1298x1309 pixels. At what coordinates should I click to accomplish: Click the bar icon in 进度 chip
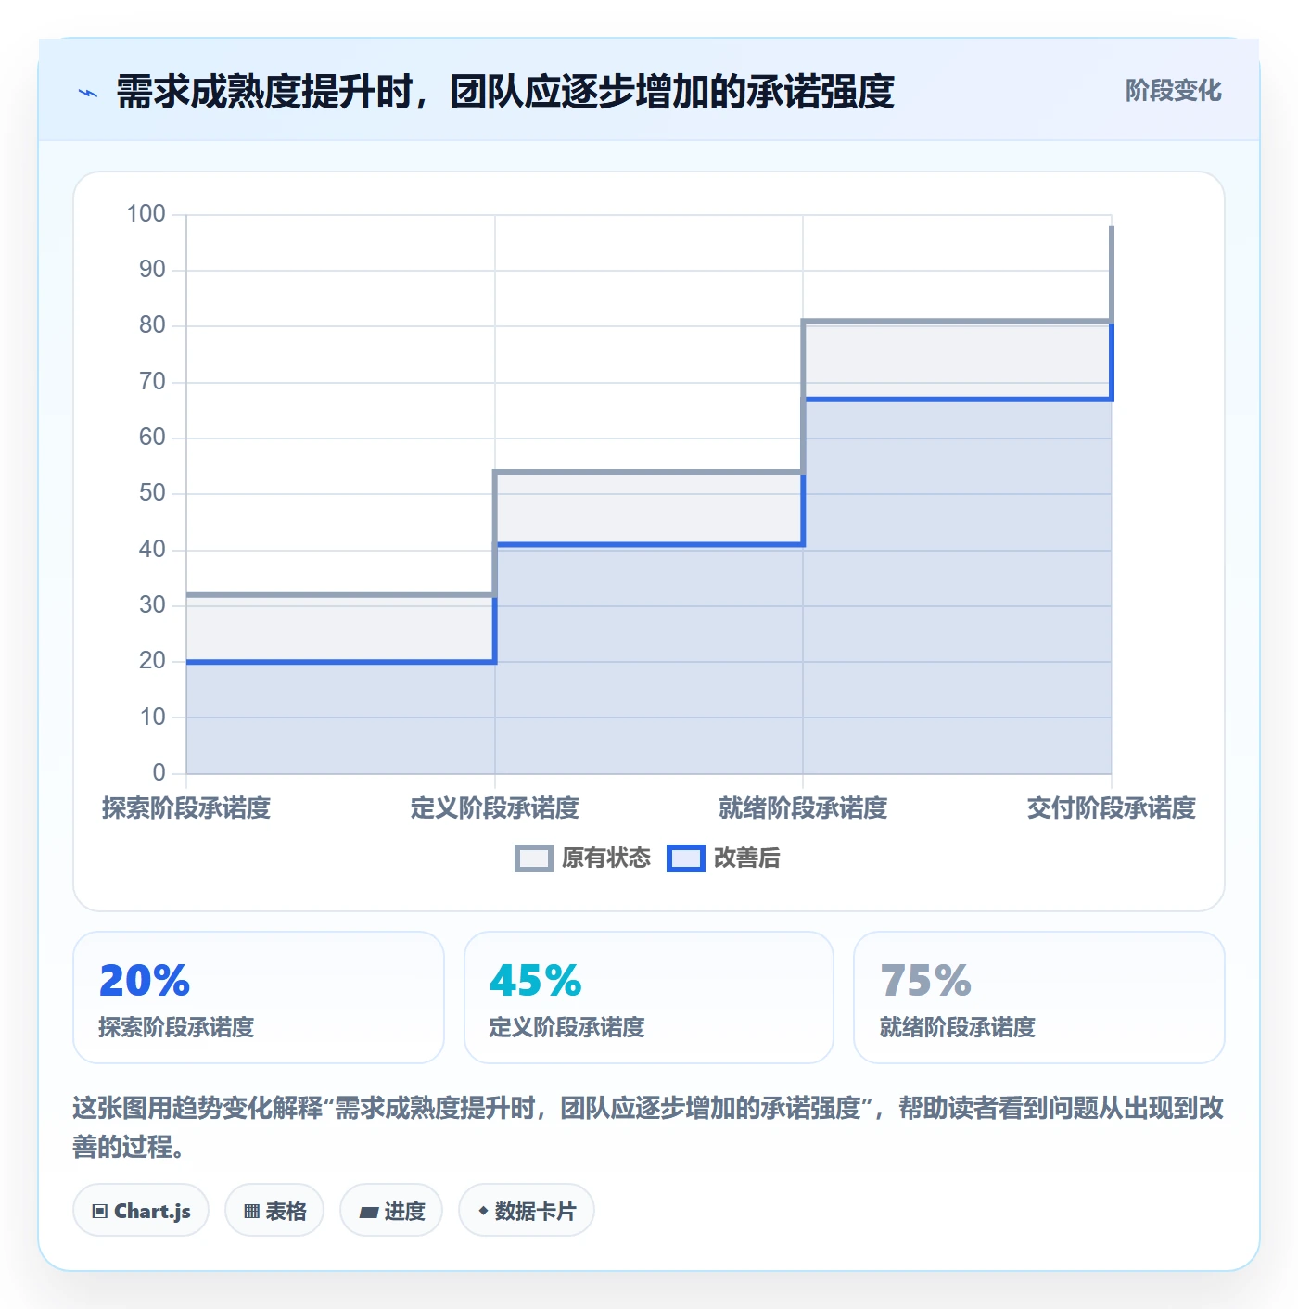point(369,1212)
